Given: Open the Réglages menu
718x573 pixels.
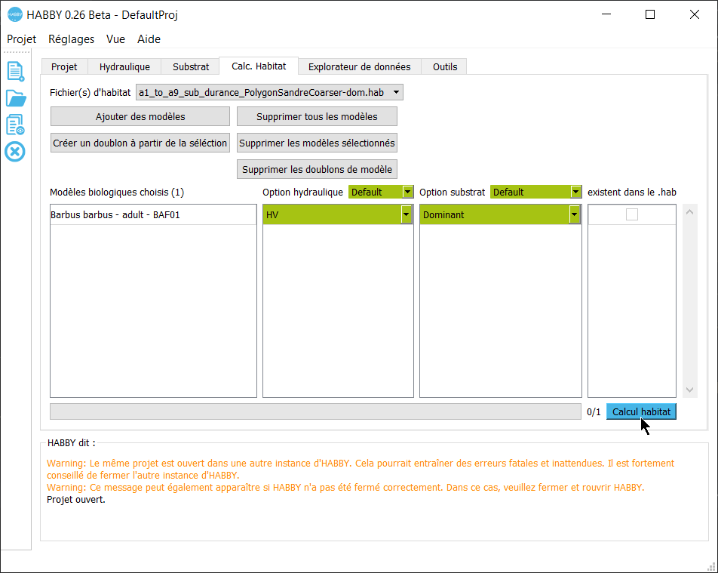Looking at the screenshot, I should coord(71,39).
